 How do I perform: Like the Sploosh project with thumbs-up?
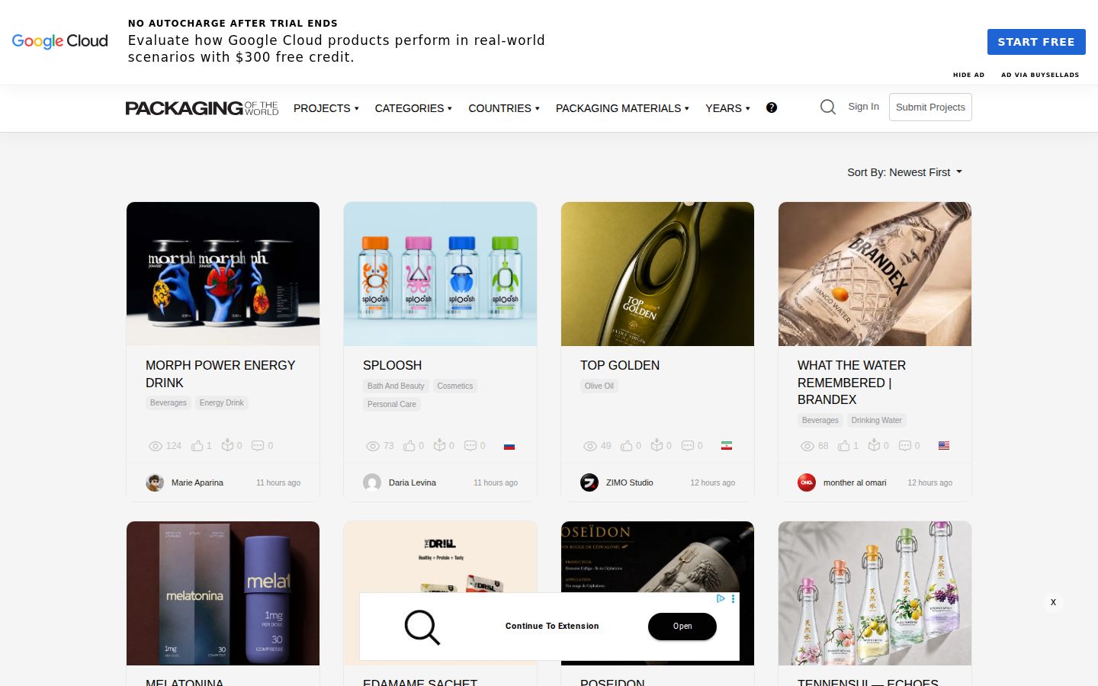[x=409, y=445]
